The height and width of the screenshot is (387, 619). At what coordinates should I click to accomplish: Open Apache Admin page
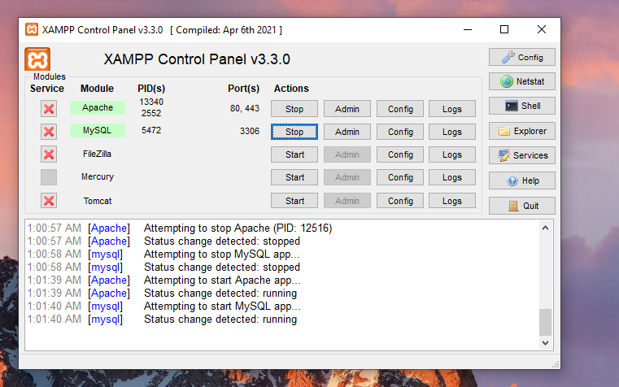(x=347, y=109)
